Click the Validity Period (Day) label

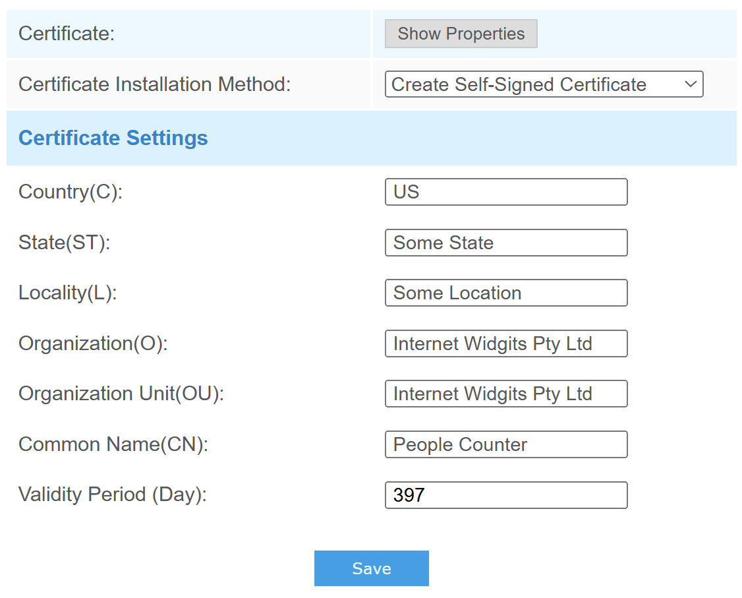(x=113, y=494)
